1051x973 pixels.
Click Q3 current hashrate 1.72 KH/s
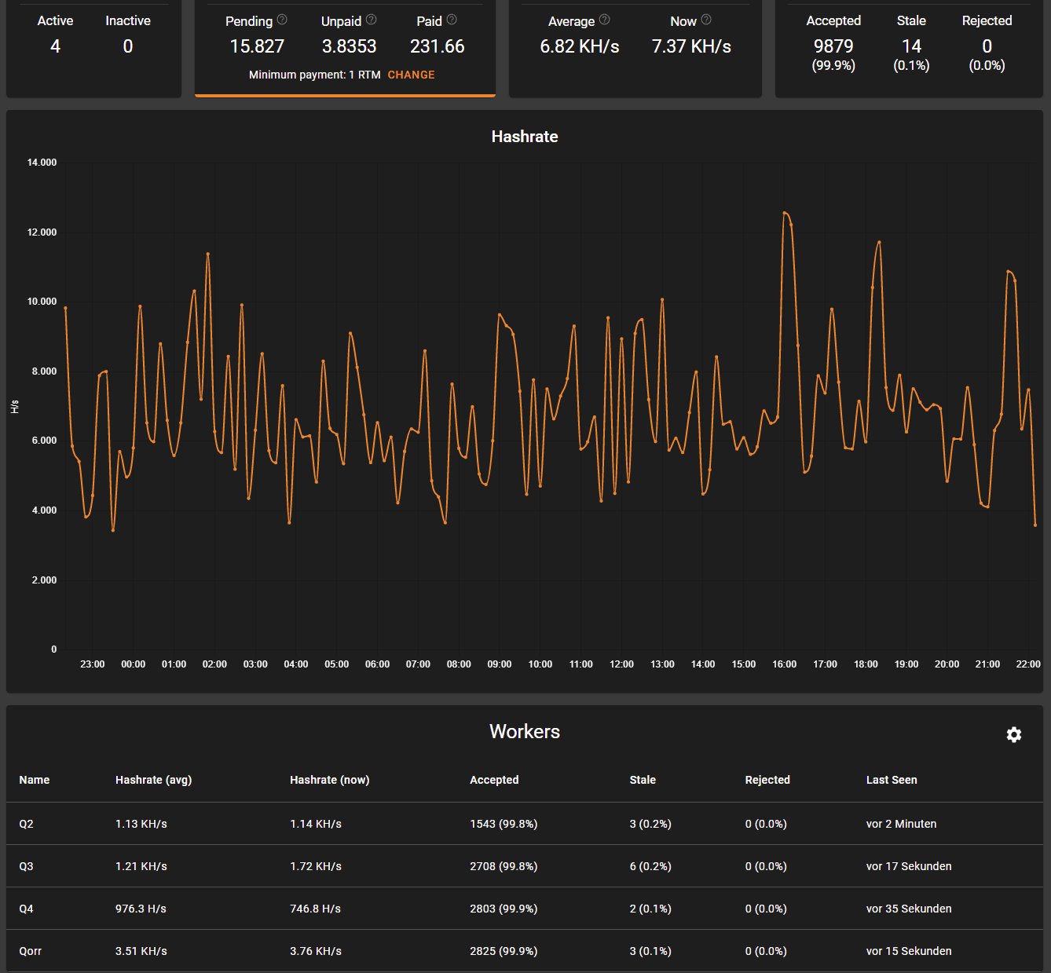click(x=316, y=866)
